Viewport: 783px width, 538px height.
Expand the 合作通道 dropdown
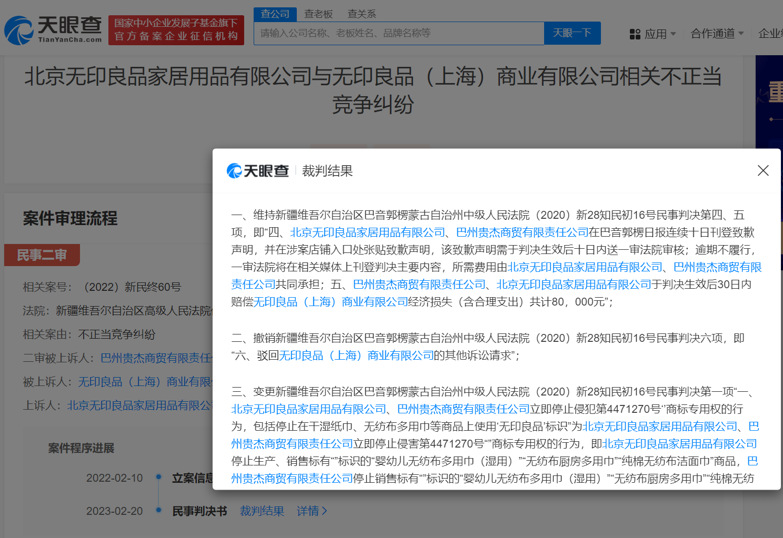click(717, 34)
